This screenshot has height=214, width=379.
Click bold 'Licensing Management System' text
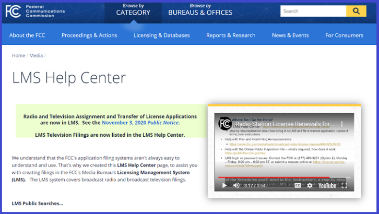click(153, 172)
